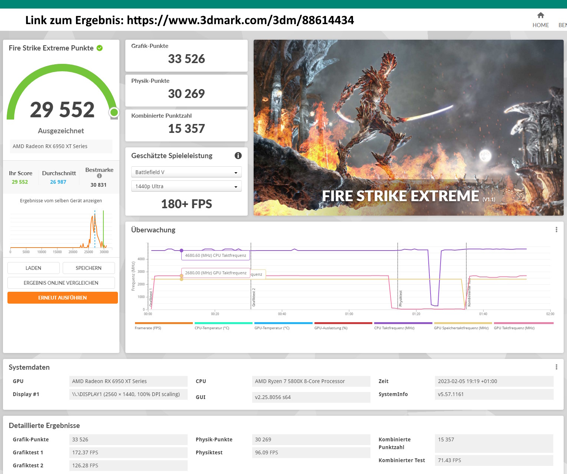
Task: Click the info icon under Bestmarke
Action: 99,176
